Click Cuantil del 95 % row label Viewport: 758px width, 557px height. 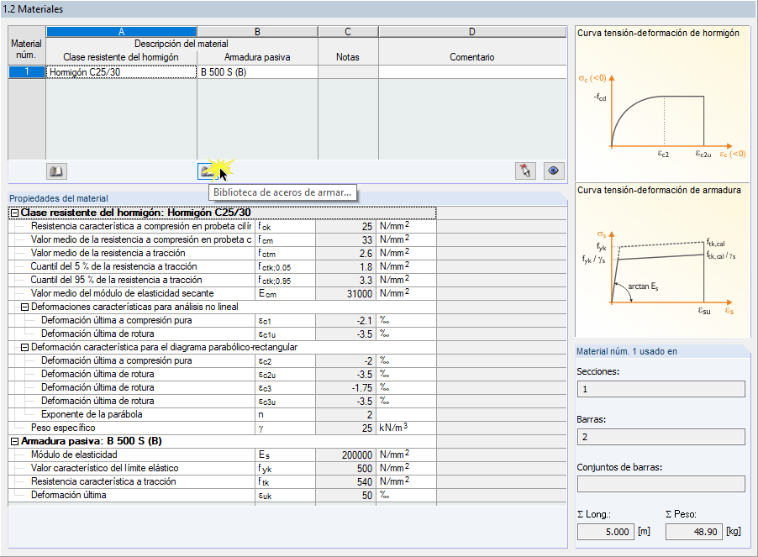click(x=117, y=281)
